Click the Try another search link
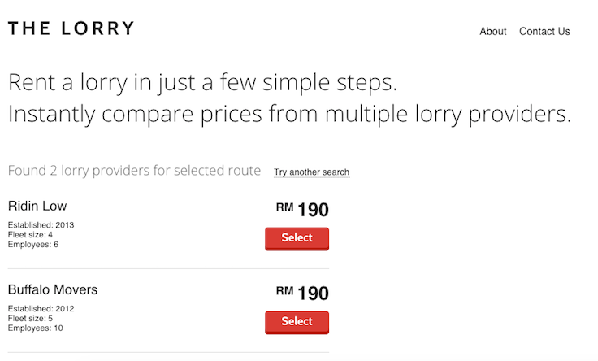Screen dimensions: 598x361 [x=311, y=172]
